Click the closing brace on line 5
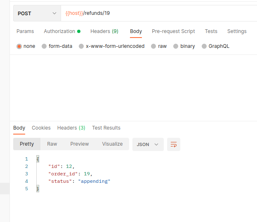The width and height of the screenshot is (257, 222). pos(38,189)
